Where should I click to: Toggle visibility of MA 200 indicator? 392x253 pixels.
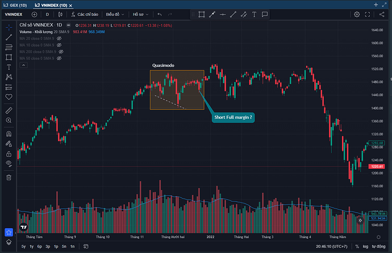tap(61, 52)
